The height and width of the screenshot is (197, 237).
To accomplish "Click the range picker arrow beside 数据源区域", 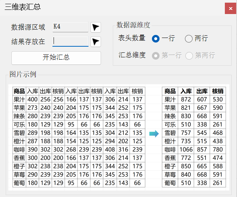I will (96, 27).
